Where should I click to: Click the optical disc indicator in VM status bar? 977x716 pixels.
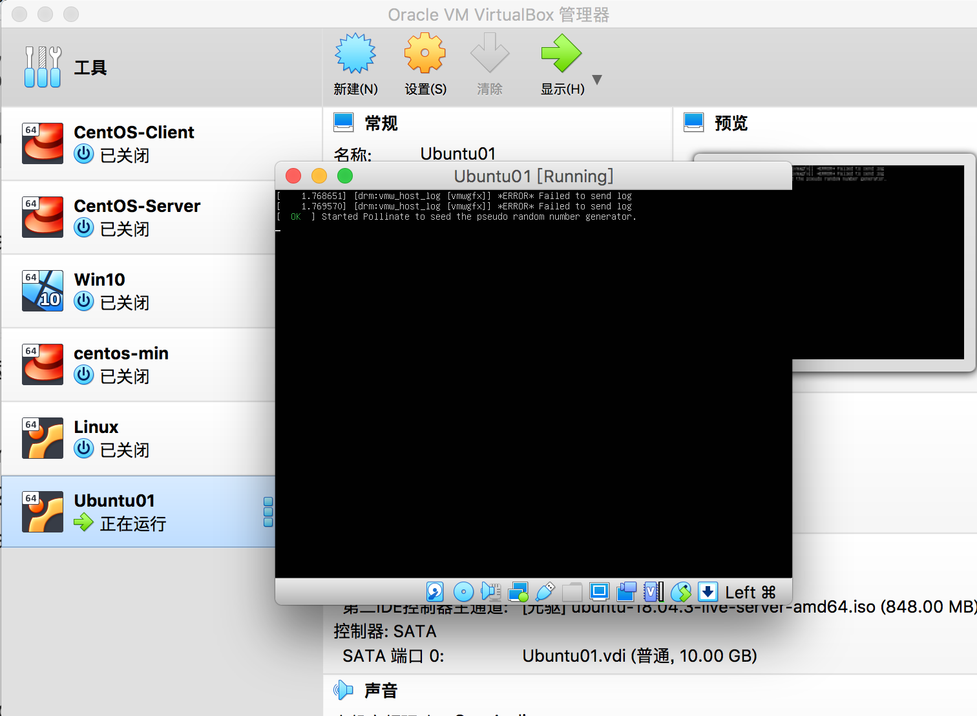(463, 591)
